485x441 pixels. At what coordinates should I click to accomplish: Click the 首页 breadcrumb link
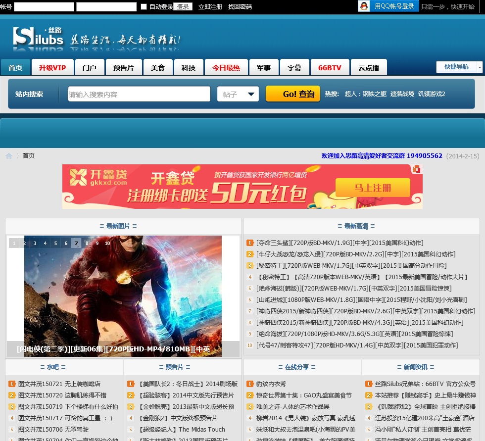29,155
